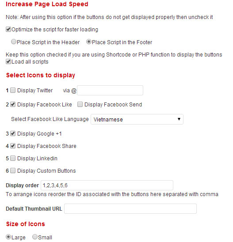Uncheck Load all scripts checkbox

point(8,61)
